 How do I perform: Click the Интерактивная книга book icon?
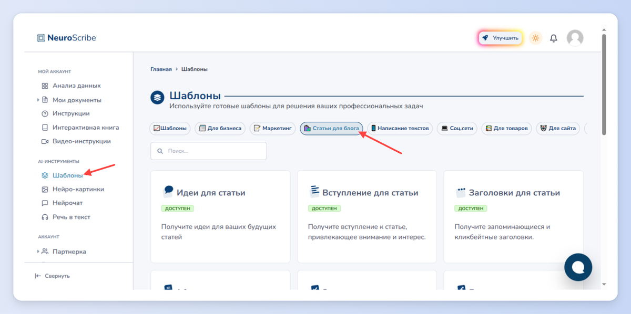coord(45,128)
